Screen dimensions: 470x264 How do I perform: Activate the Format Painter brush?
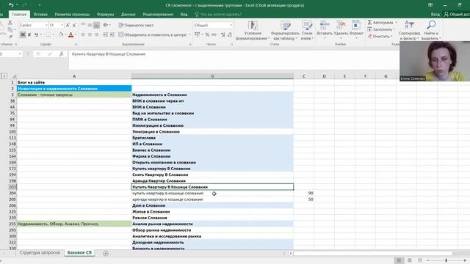tap(10, 37)
